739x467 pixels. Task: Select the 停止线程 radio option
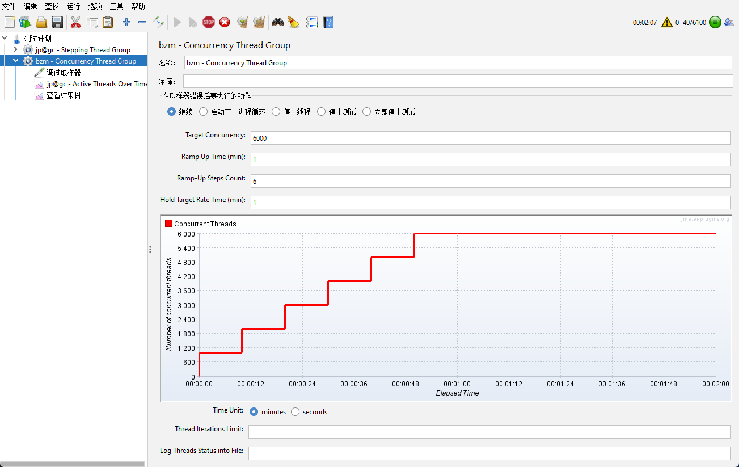click(x=276, y=112)
